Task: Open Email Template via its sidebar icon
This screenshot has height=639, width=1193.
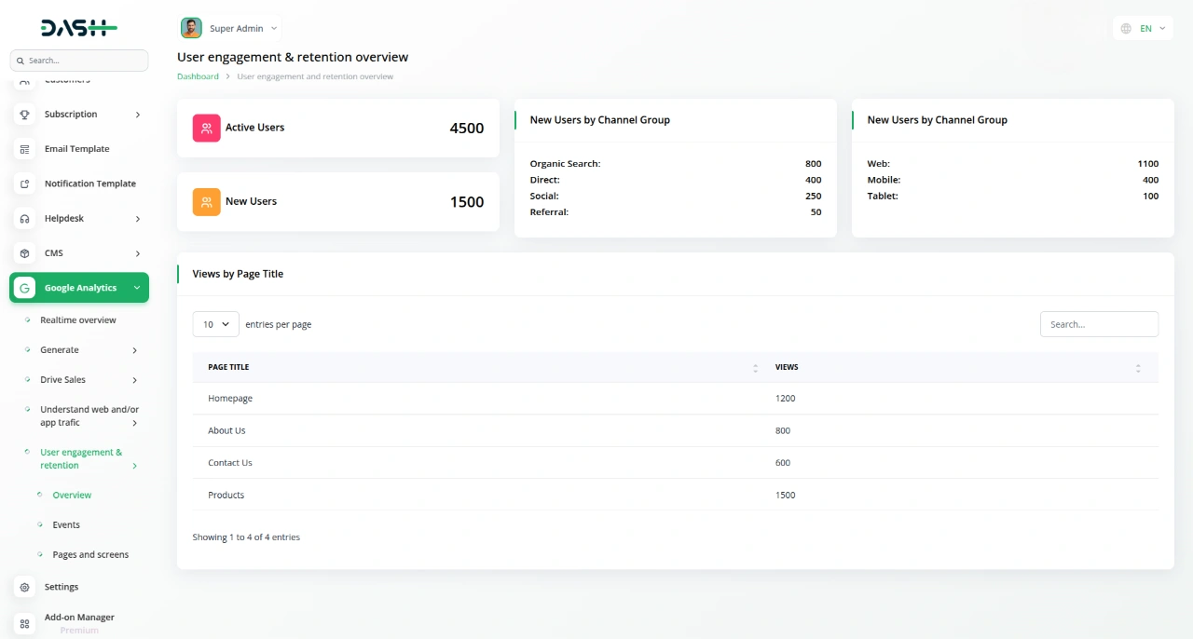Action: tap(23, 148)
